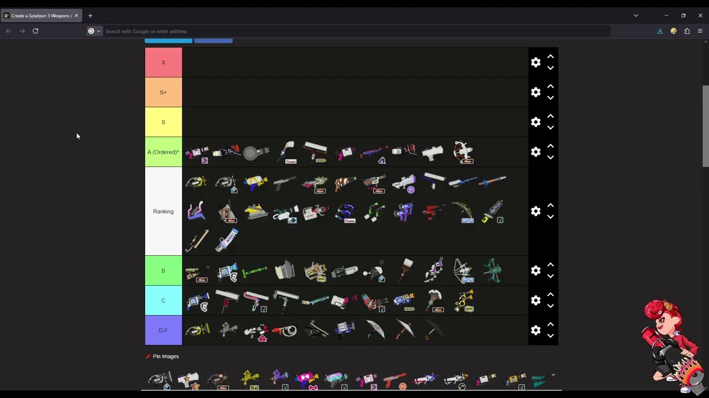This screenshot has height=398, width=709.
Task: Select green bow with blue badge in Ranking tier
Action: [x=463, y=212]
